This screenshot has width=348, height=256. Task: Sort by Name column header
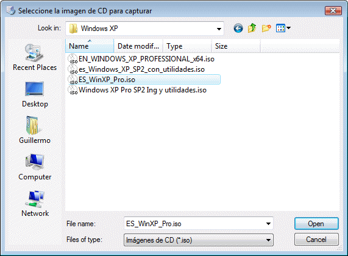coord(90,46)
